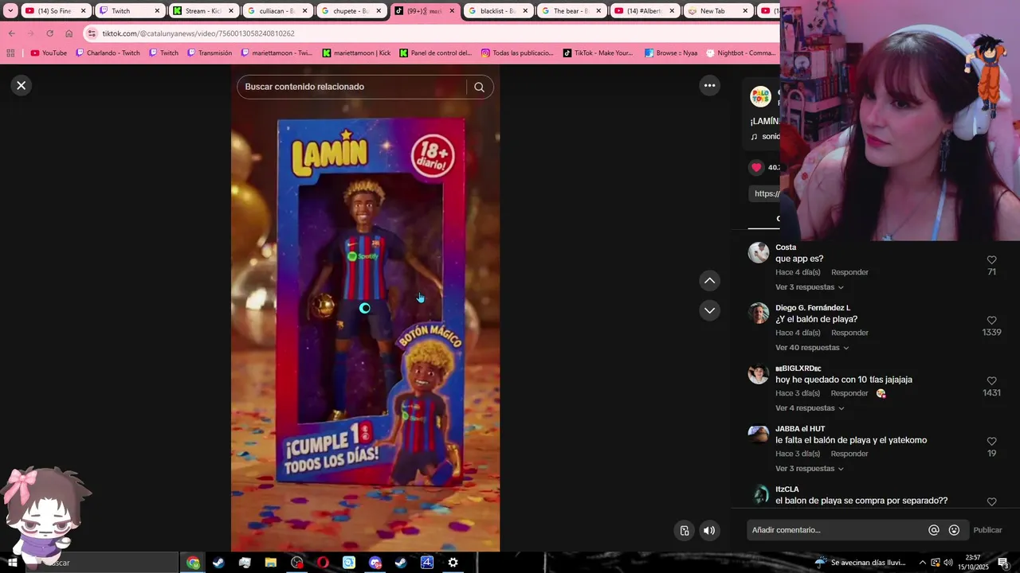Open the Chrome icon in the taskbar

(193, 563)
